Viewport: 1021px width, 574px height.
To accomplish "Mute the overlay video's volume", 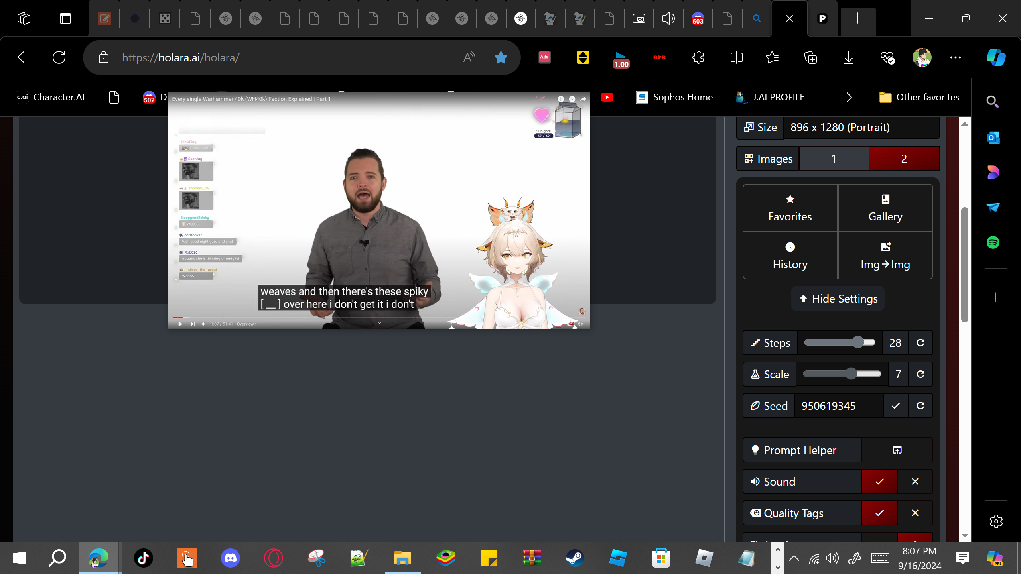I will coord(203,324).
